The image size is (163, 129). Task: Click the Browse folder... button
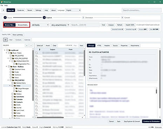click(x=23, y=25)
